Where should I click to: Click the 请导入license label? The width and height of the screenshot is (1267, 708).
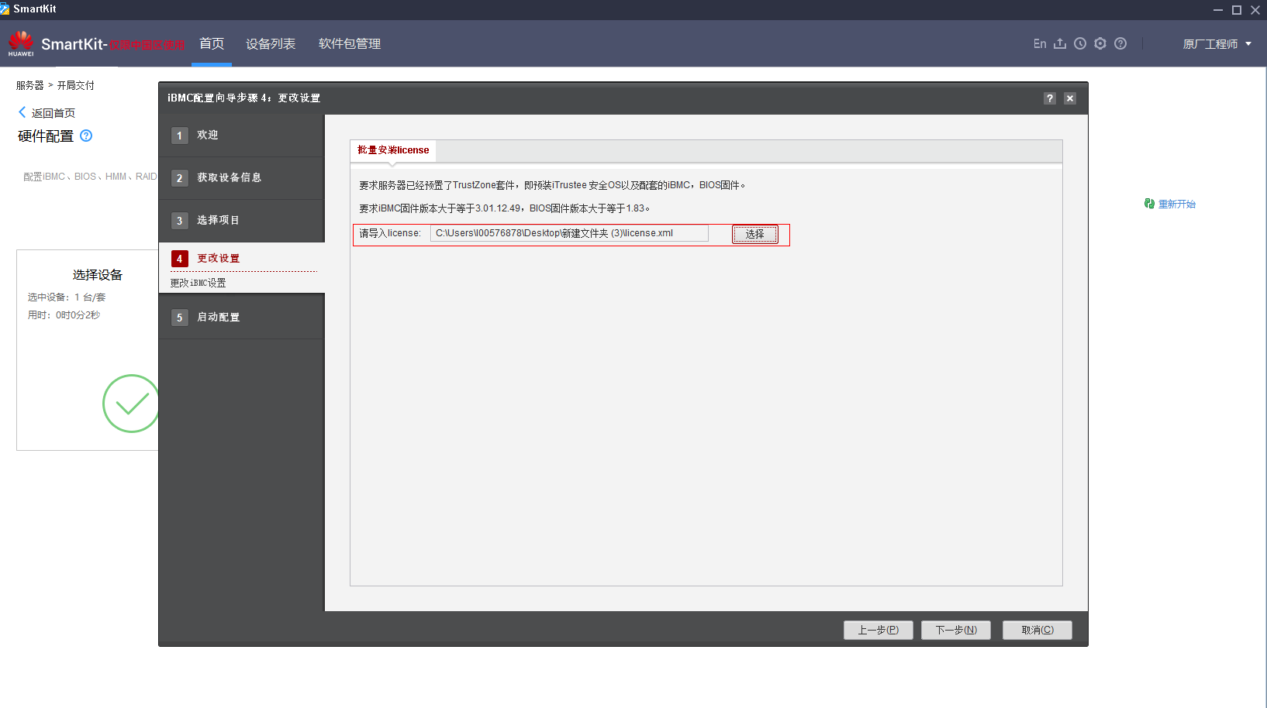point(390,233)
